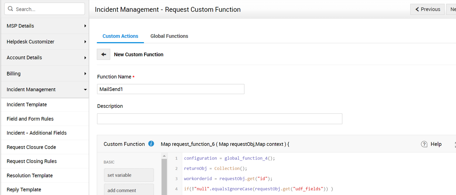Click the magnifier icon in the search box
456x195 pixels.
(11, 9)
